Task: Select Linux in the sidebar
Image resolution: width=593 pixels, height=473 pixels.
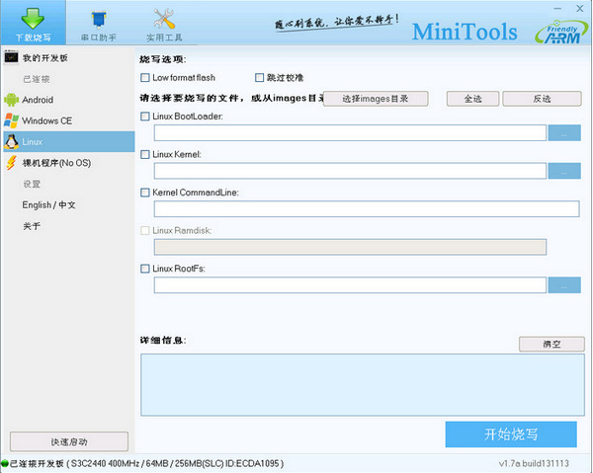Action: point(68,141)
